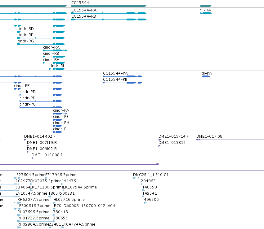
Task: Click the DME1-017I08 clone label
Action: 209,136
